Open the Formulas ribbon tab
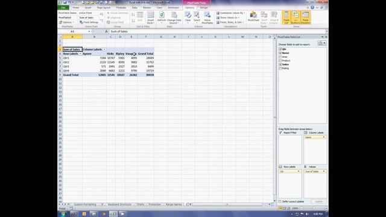 click(x=121, y=8)
